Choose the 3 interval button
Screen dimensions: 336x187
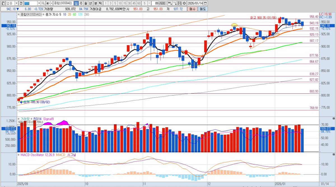[x=110, y=3]
